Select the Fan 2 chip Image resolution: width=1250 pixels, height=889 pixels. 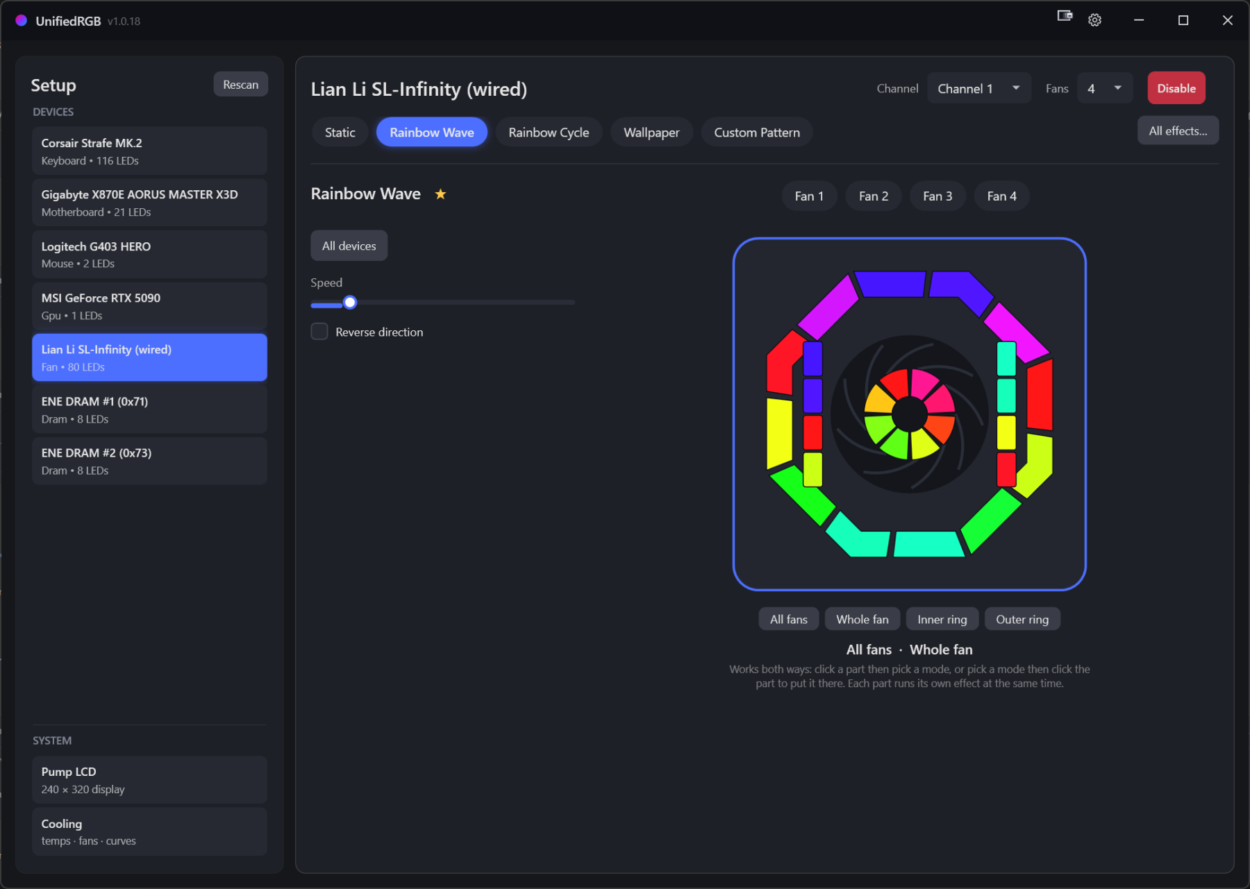874,196
